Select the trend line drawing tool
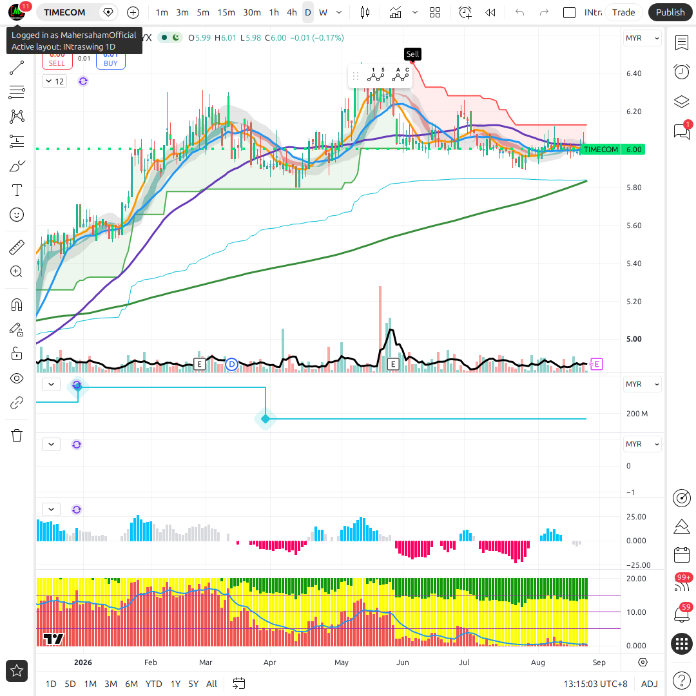Viewport: 696px width, 696px height. 17,68
